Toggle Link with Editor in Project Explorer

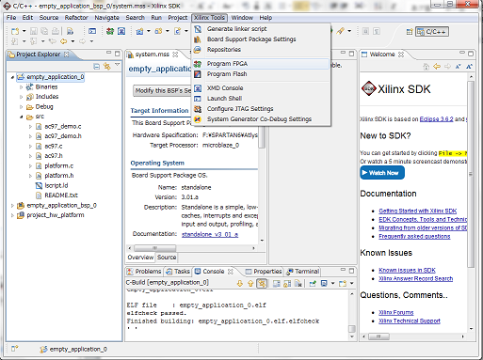coord(107,67)
